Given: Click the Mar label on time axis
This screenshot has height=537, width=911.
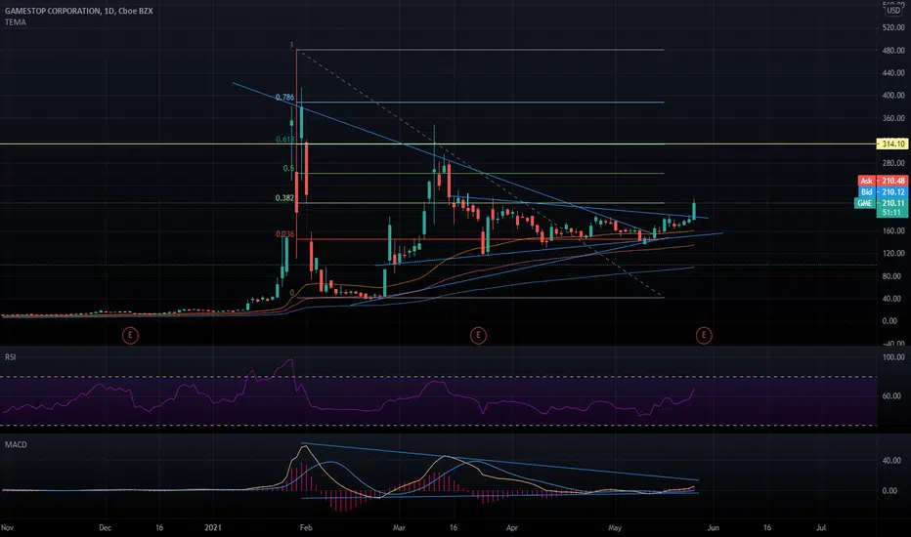Looking at the screenshot, I should 399,527.
